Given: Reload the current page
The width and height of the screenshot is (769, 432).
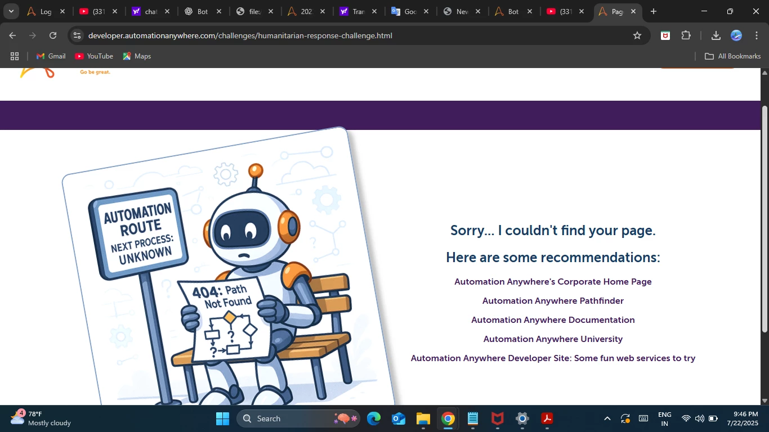Looking at the screenshot, I should point(53,35).
